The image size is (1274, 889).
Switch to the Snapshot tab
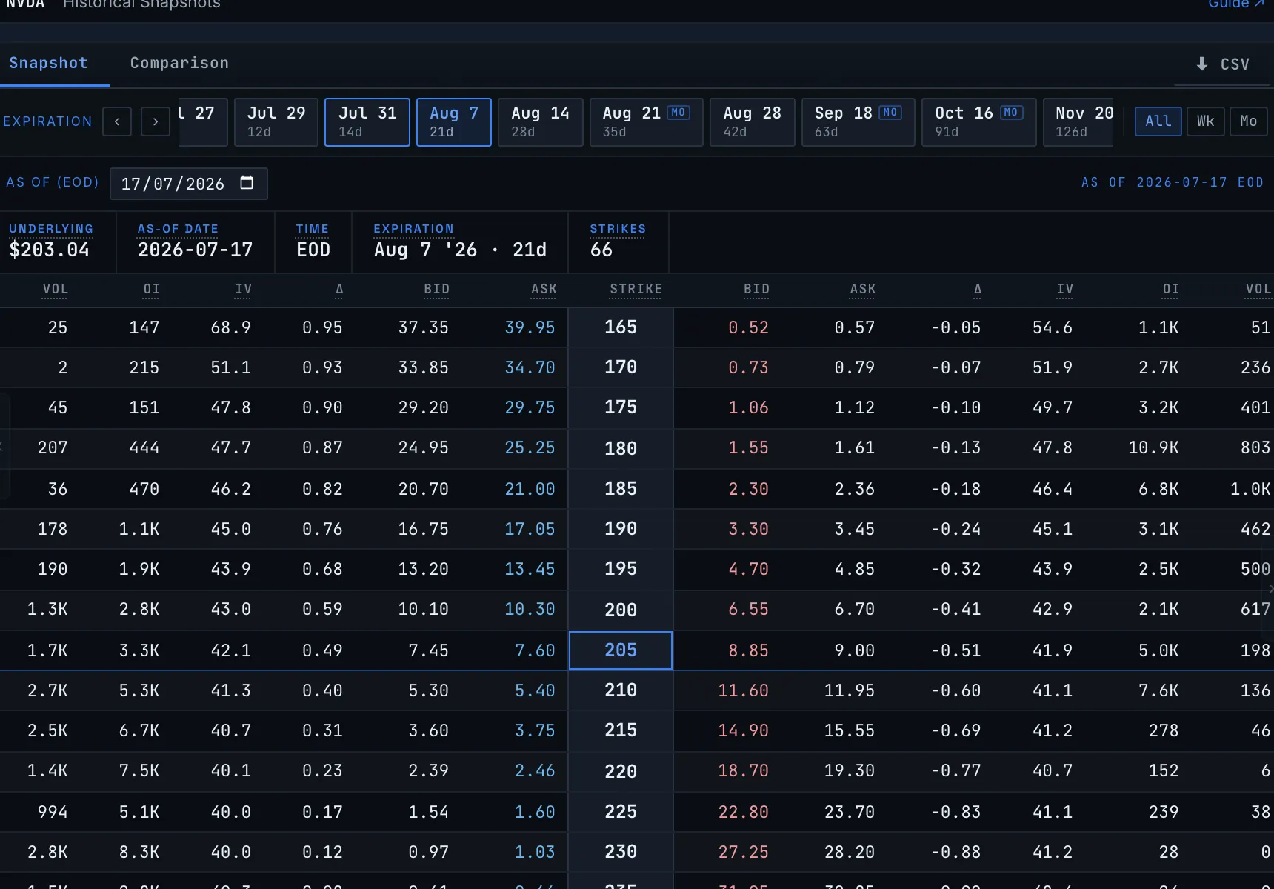(x=48, y=63)
